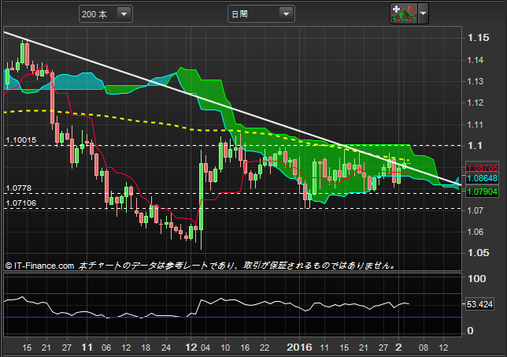Open the 日間 timeframe dropdown
Screen dimensions: 507x357
point(261,14)
